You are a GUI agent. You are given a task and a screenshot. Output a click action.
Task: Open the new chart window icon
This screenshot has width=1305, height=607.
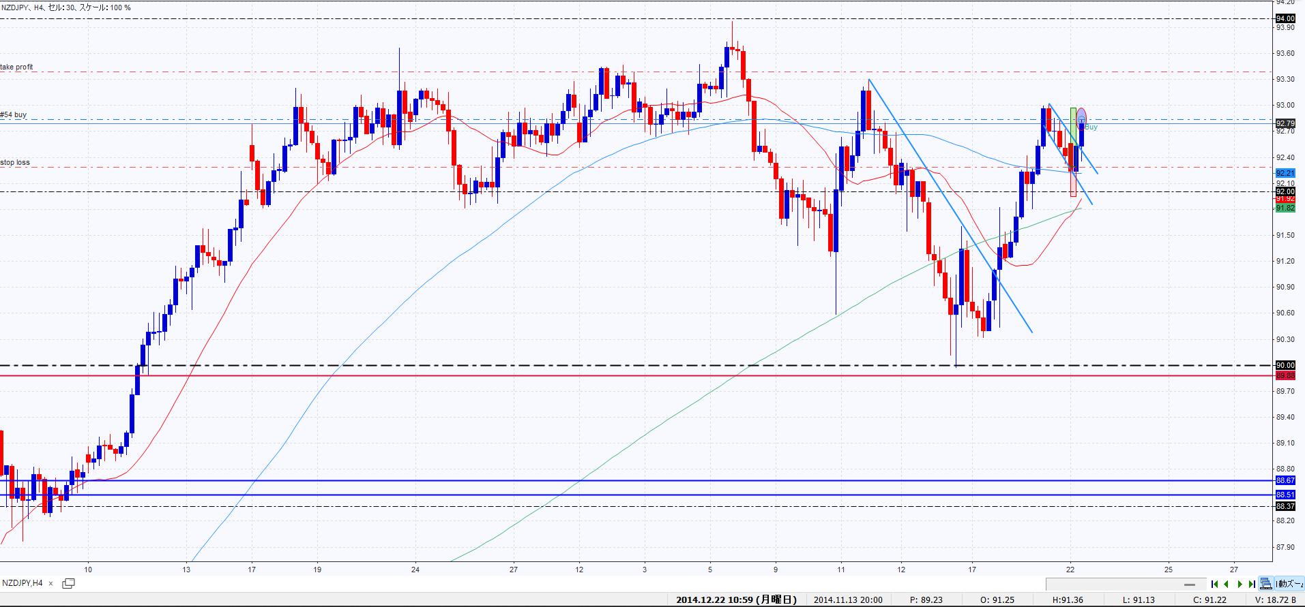click(68, 583)
